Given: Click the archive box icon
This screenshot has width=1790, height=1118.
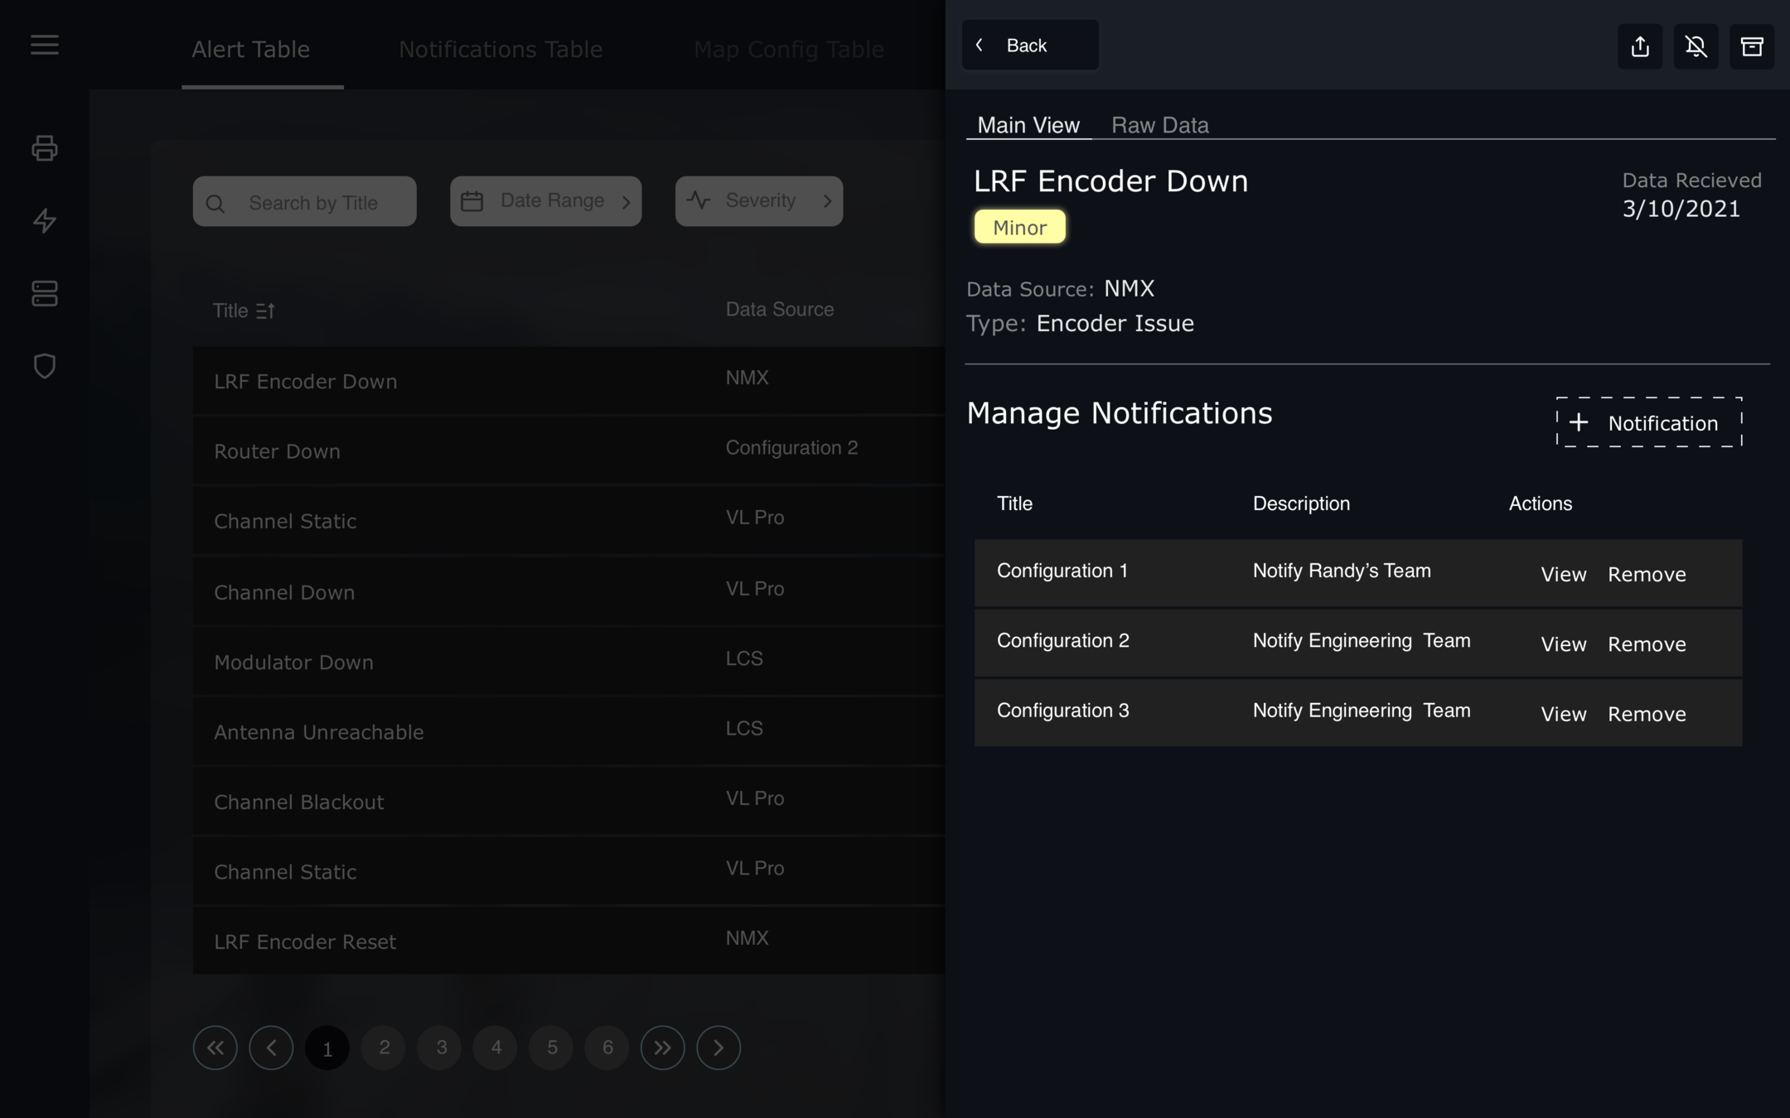Looking at the screenshot, I should (1751, 46).
